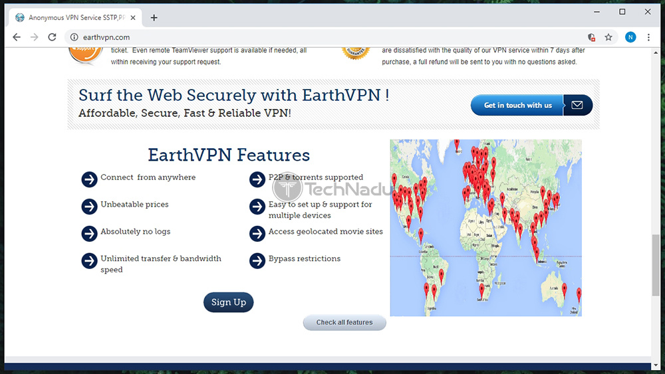Reload the earthvpn.com page
Screen dimensions: 665x374
[x=52, y=37]
